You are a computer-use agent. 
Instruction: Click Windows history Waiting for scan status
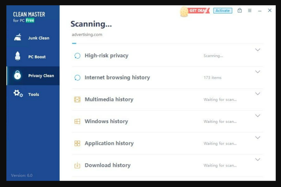coord(220,122)
